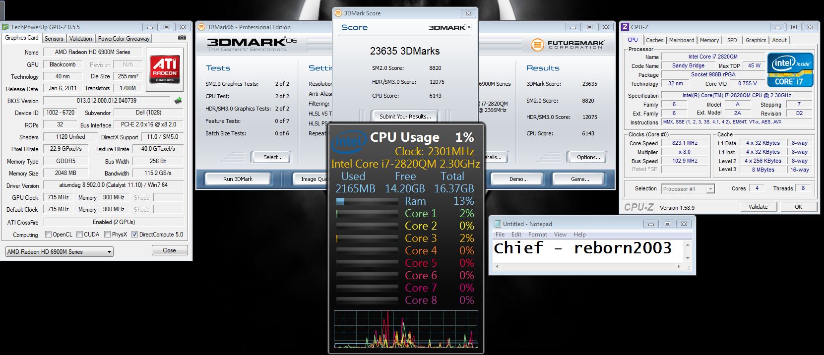The image size is (824, 355).
Task: Switch to the Caches tab in CPU-Z
Action: click(654, 40)
